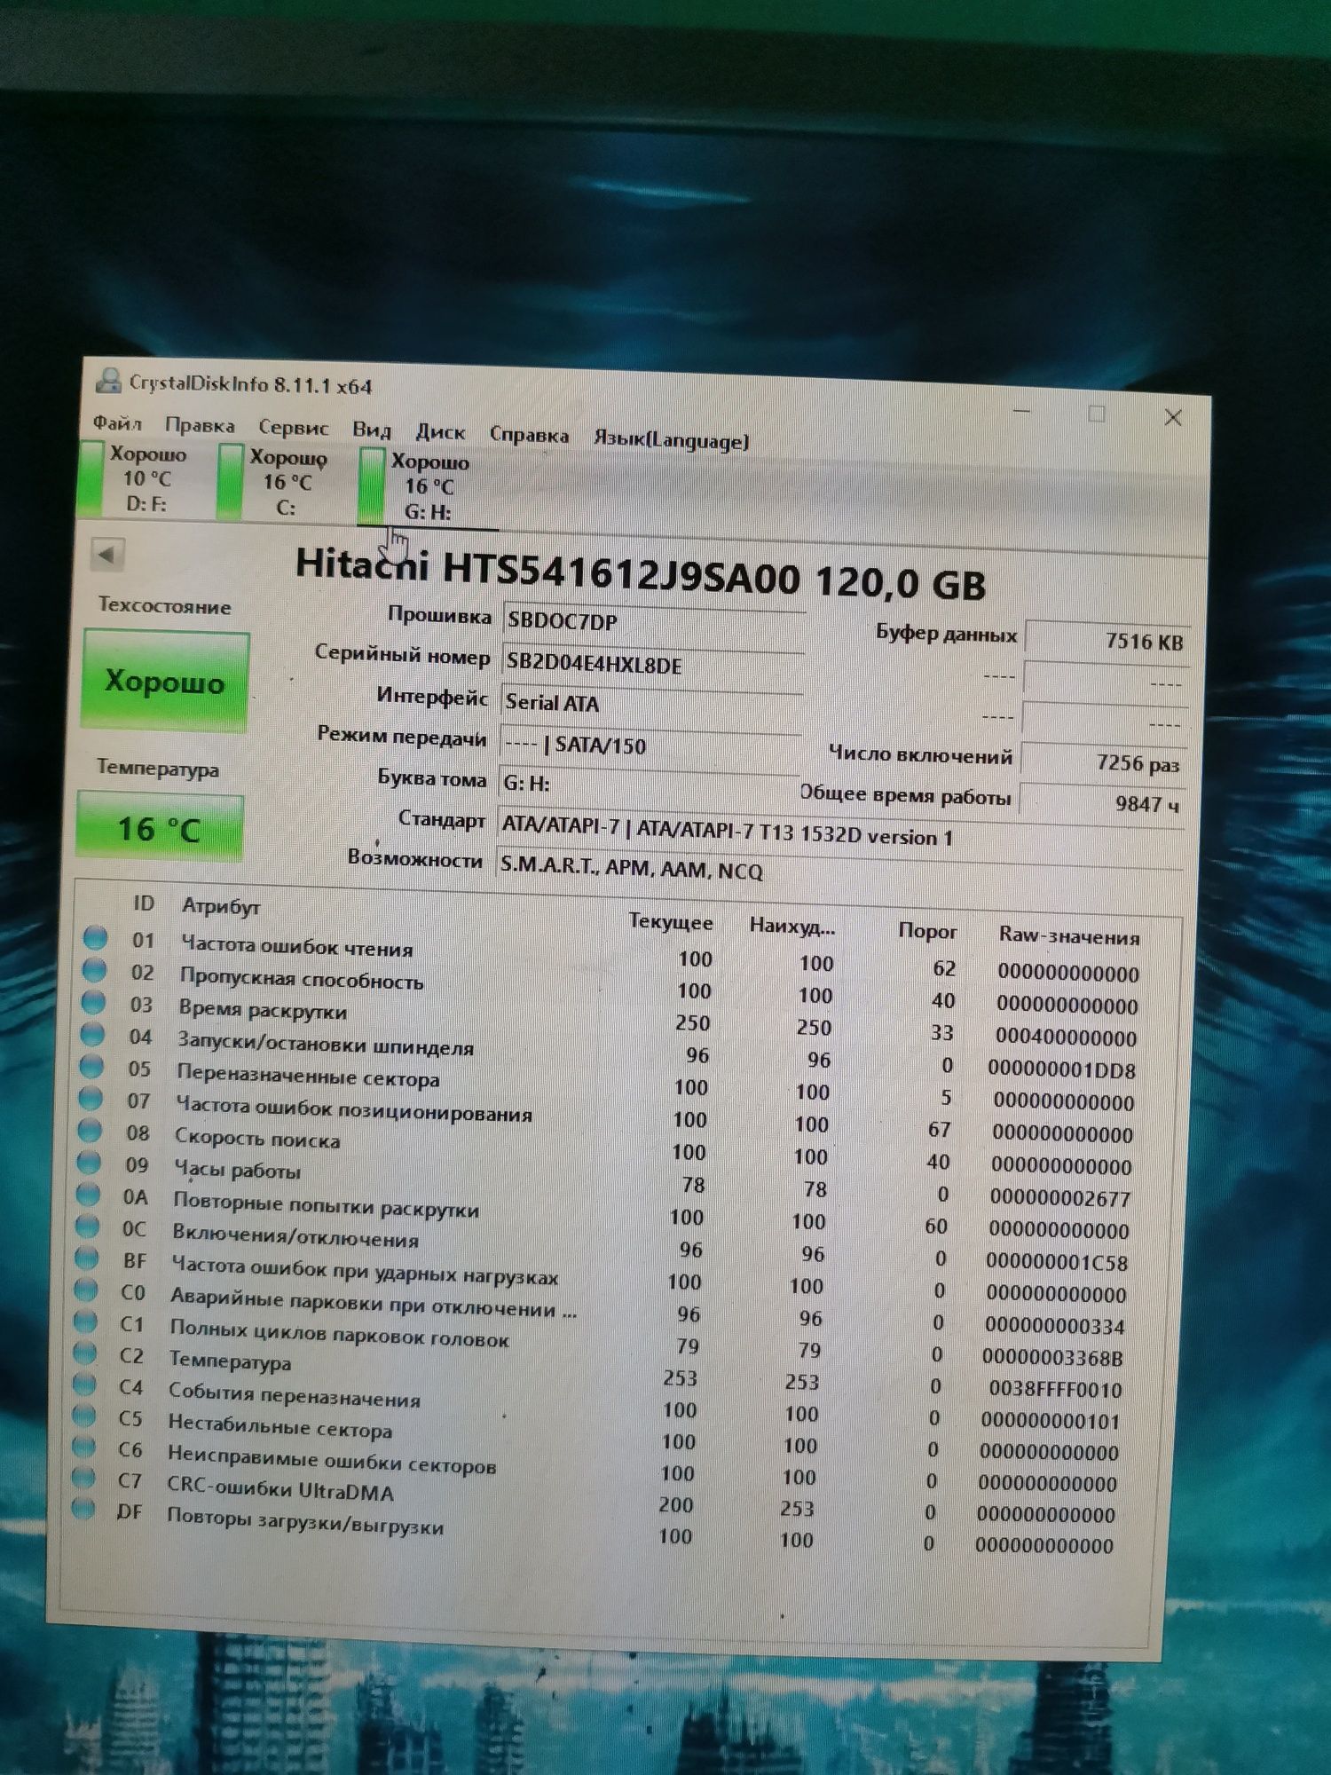Click status circle for attribute 01 Частота ошибок чтения
The height and width of the screenshot is (1775, 1331).
(95, 938)
